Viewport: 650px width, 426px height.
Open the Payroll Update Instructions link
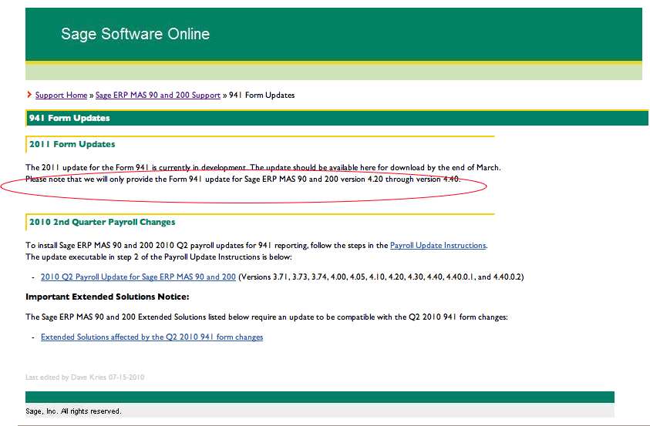point(438,245)
